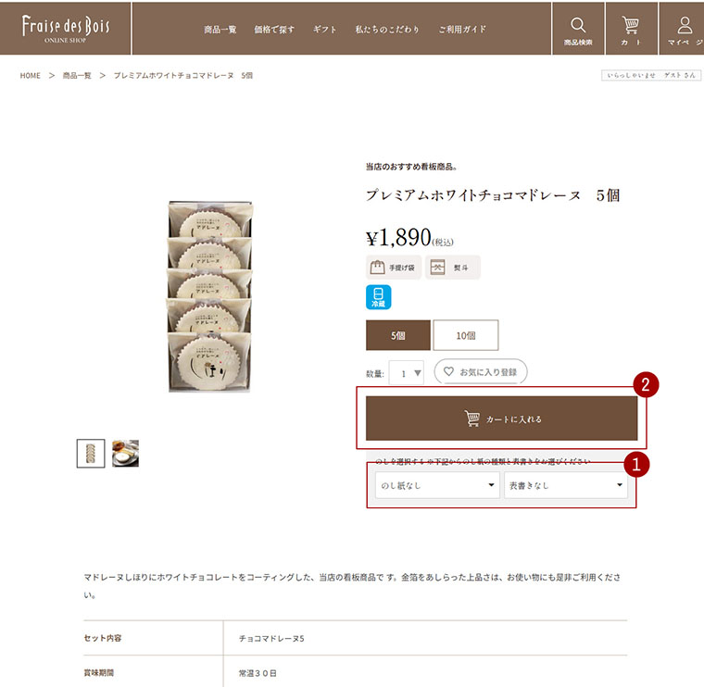
Task: Select the second product thumbnail image
Action: [125, 453]
